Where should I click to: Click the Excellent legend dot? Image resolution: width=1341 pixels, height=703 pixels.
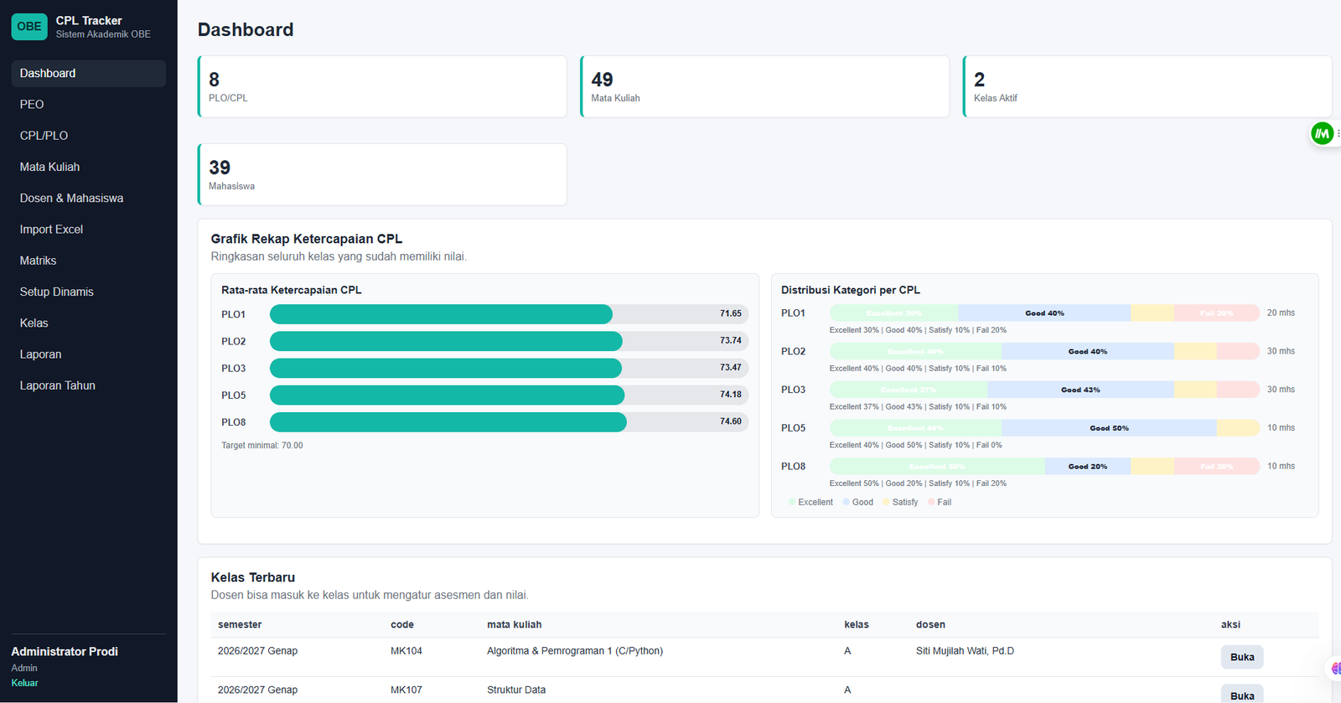(x=793, y=503)
